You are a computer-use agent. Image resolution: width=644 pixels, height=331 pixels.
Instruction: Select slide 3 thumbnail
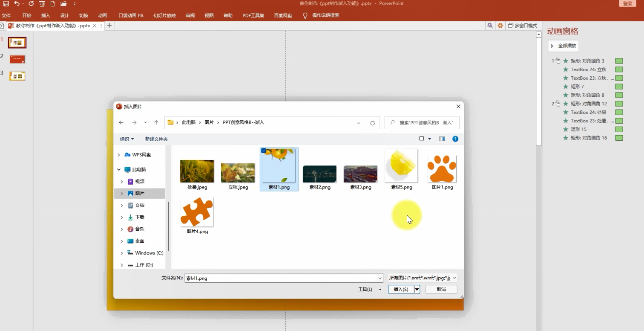(x=17, y=76)
